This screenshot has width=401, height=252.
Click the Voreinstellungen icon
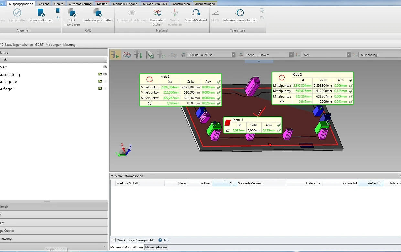[x=41, y=13]
